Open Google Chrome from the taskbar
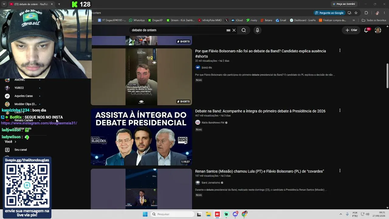The width and height of the screenshot is (389, 219). (244, 214)
